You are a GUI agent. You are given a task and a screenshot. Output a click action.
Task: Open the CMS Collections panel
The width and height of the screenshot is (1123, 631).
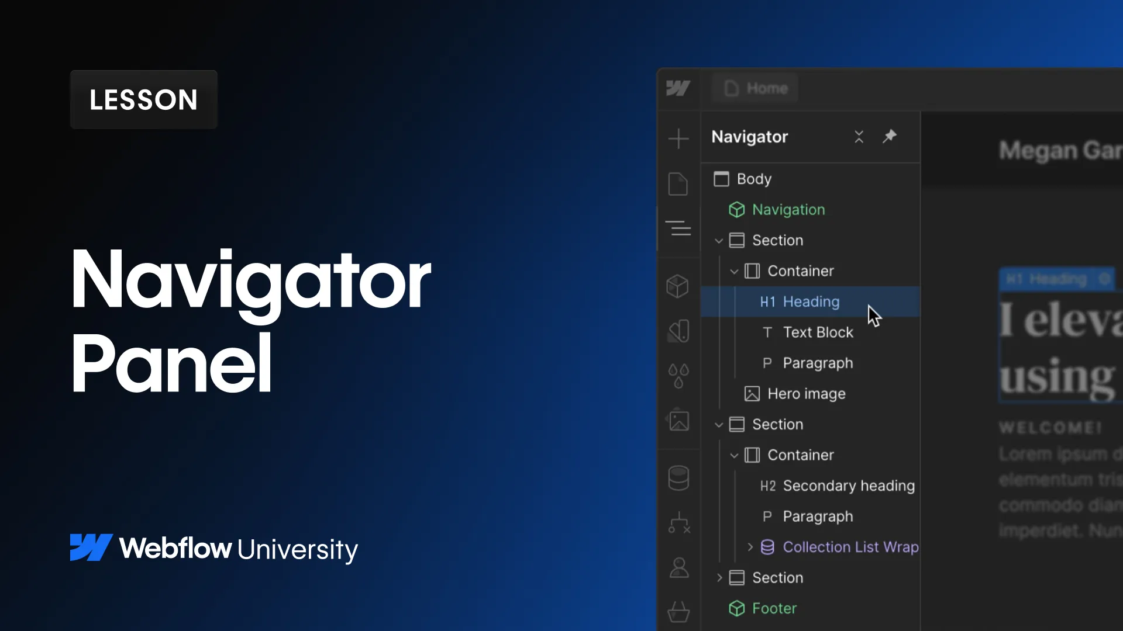[678, 477]
